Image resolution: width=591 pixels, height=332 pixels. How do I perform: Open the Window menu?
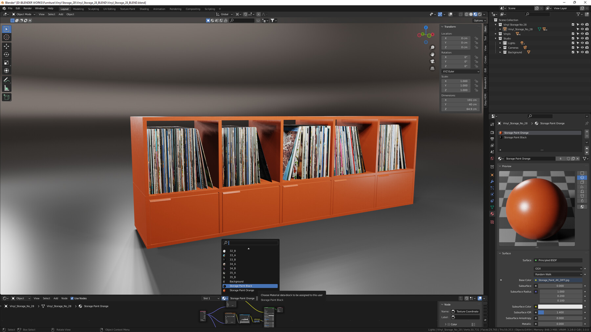click(x=39, y=9)
